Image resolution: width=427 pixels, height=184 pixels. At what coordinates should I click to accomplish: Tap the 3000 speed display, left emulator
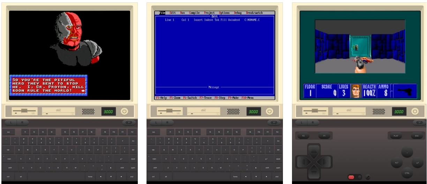[108, 112]
